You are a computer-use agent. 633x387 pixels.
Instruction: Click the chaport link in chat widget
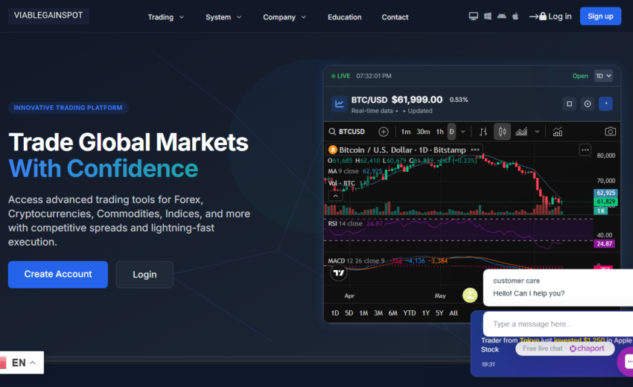click(587, 348)
